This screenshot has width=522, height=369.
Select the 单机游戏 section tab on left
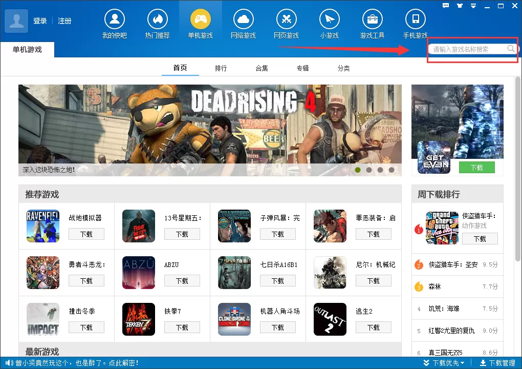pos(27,50)
